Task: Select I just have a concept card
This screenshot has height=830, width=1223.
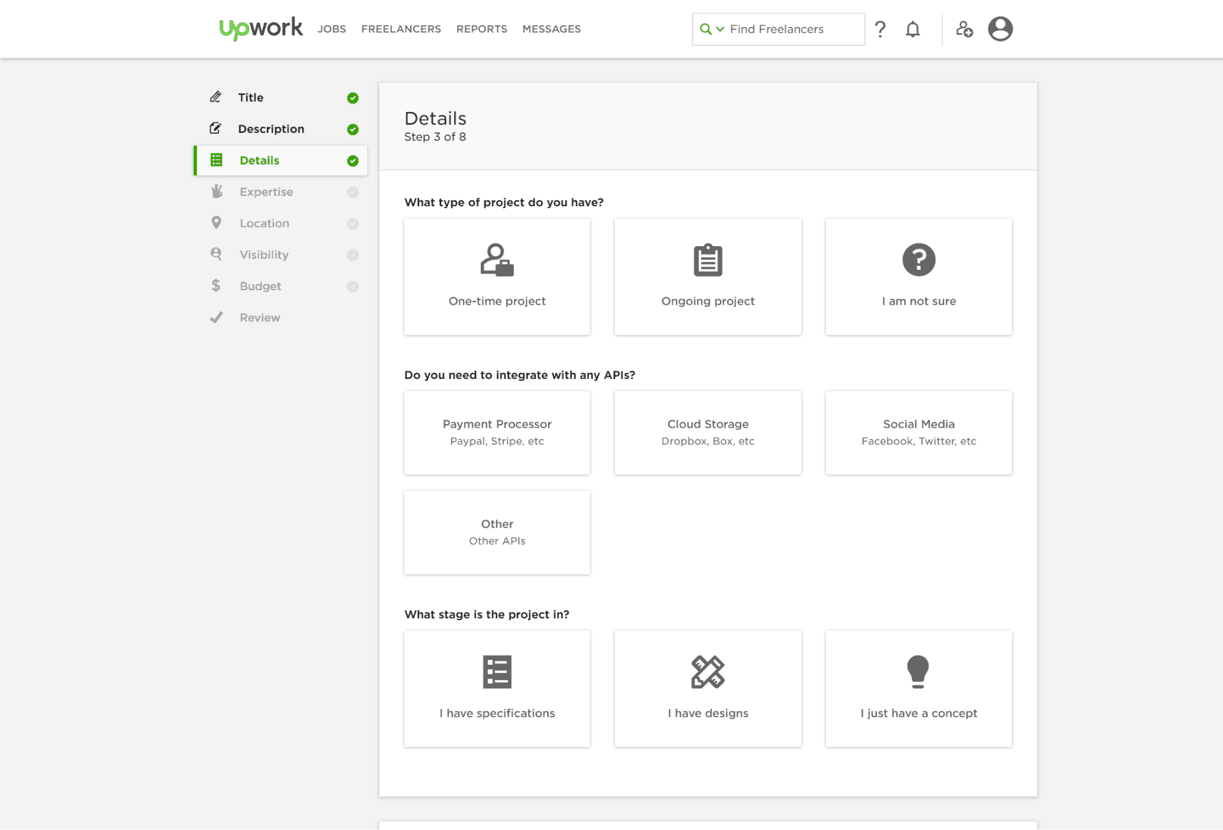Action: [x=918, y=689]
